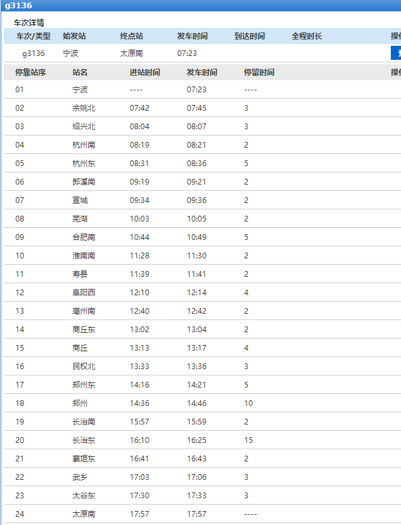Click the 站名 column header
Viewport: 401px width, 525px height.
click(x=80, y=73)
